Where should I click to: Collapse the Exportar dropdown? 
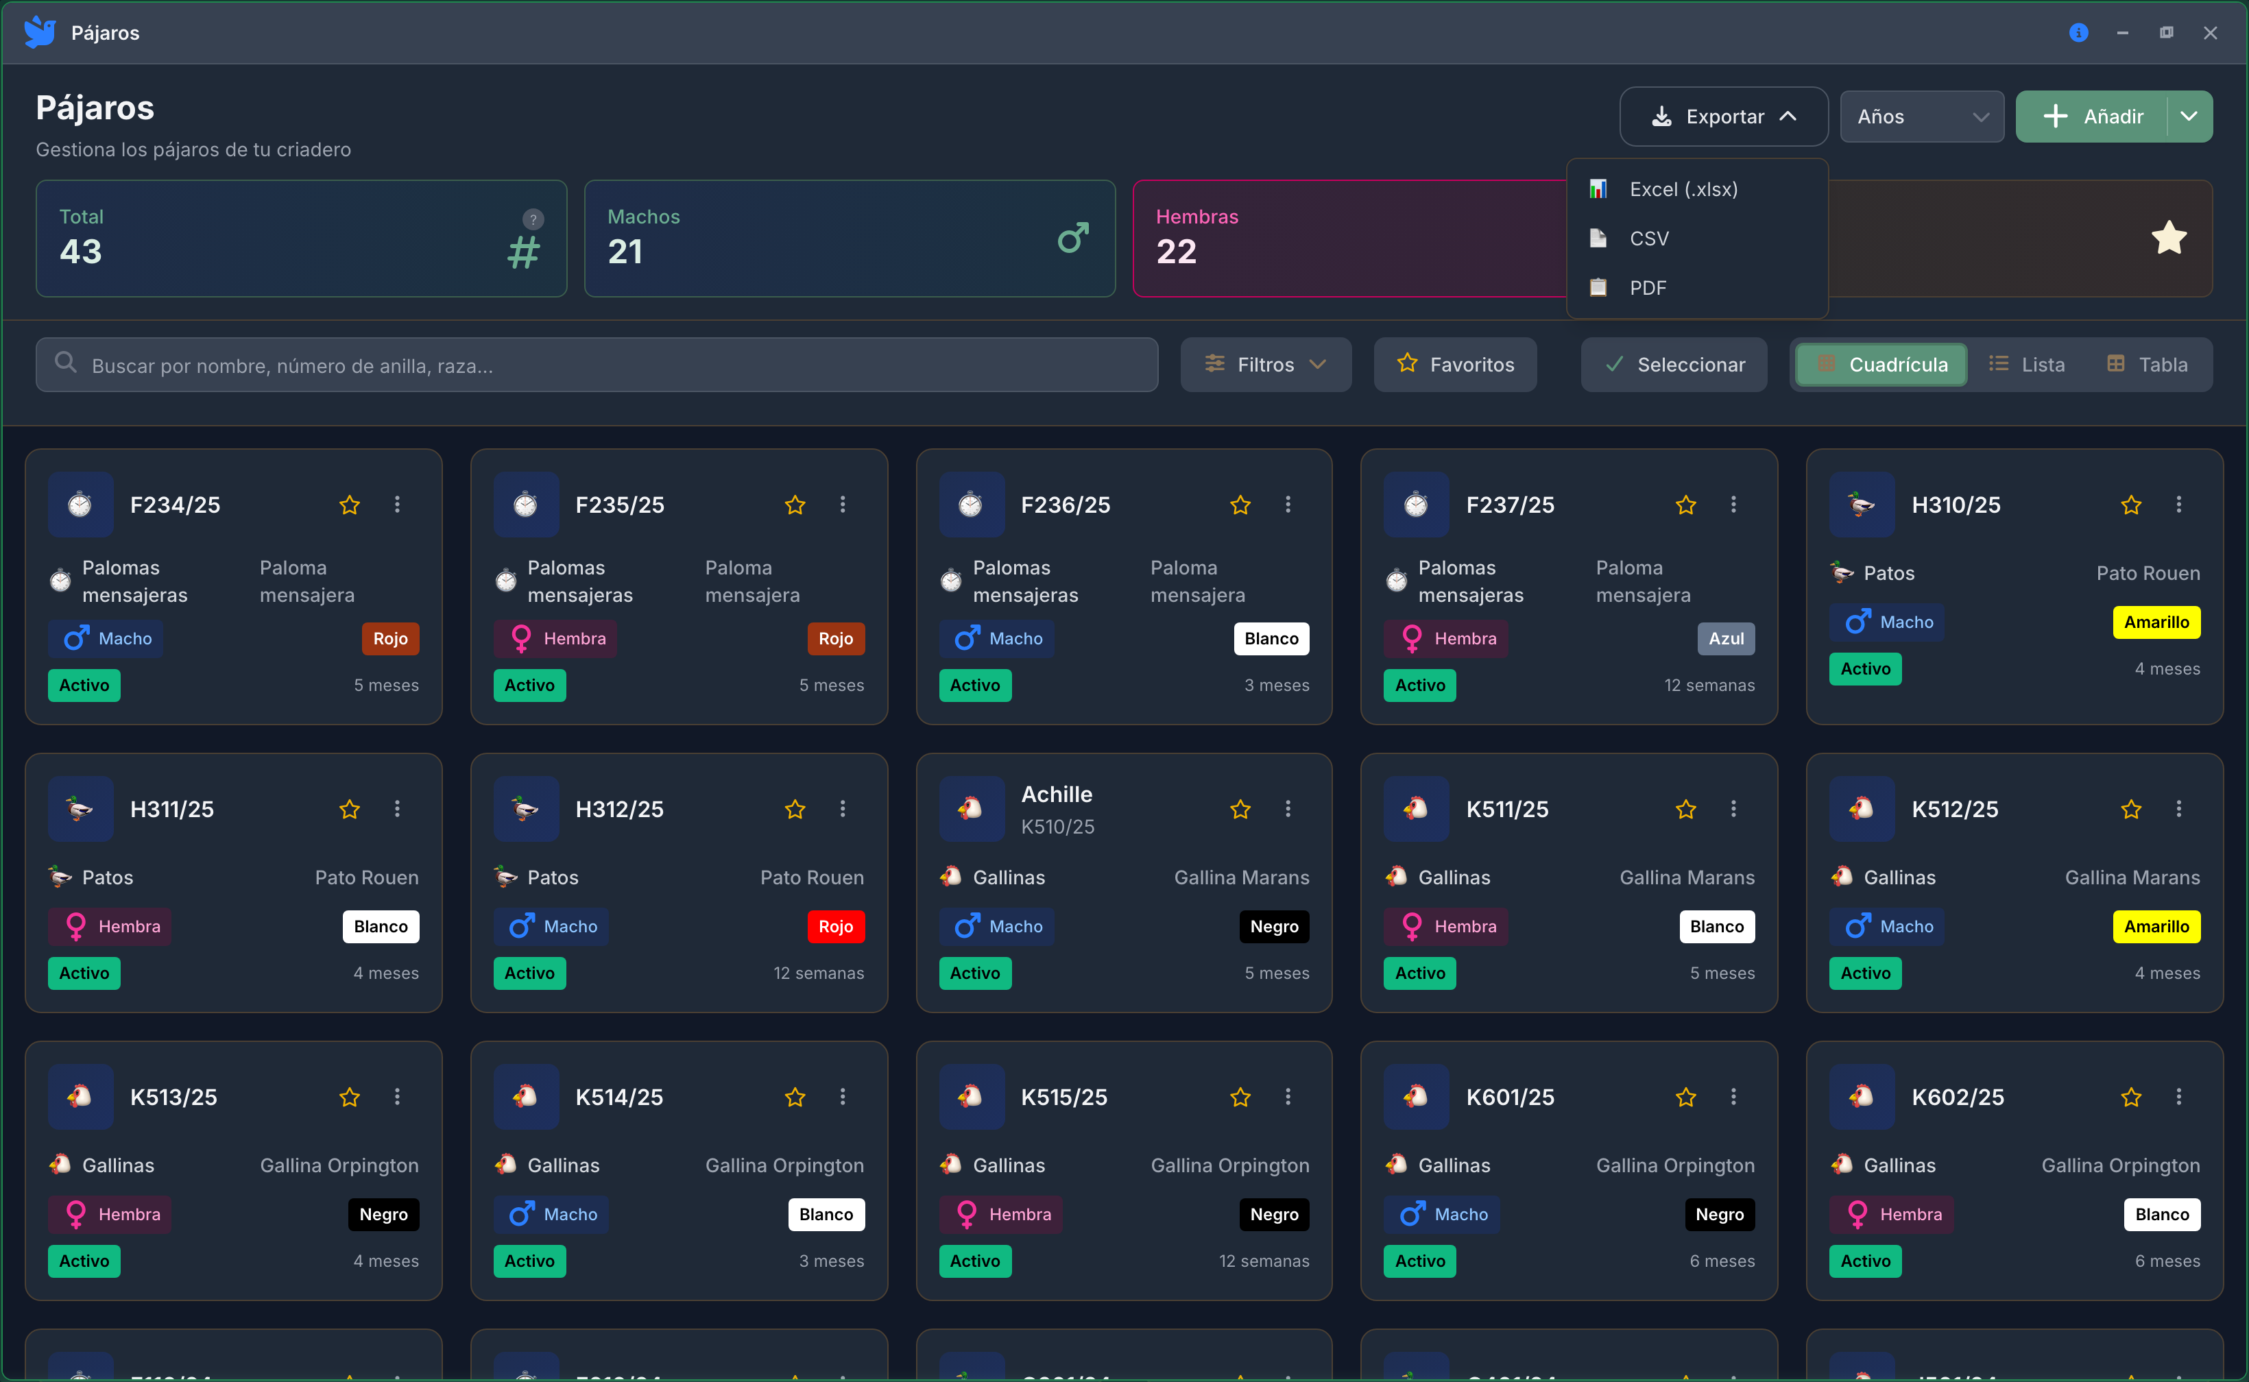1724,116
